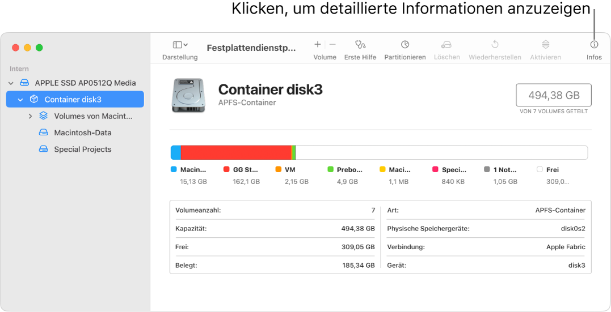
Task: Click the Container disk3 heading text
Action: click(271, 90)
